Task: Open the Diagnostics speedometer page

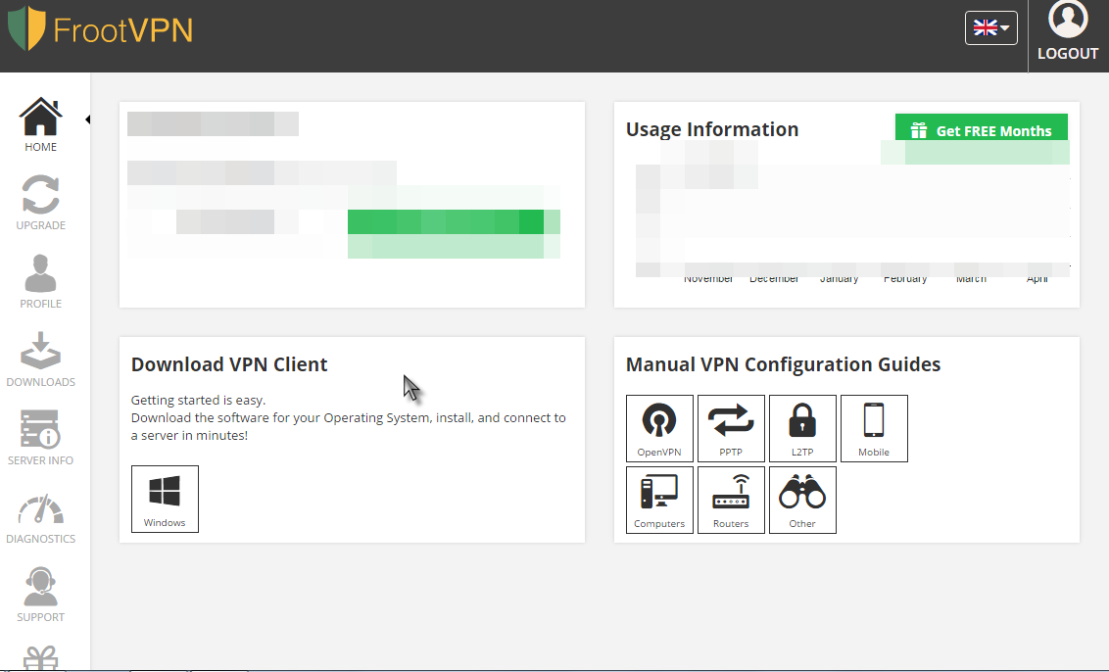Action: point(40,518)
